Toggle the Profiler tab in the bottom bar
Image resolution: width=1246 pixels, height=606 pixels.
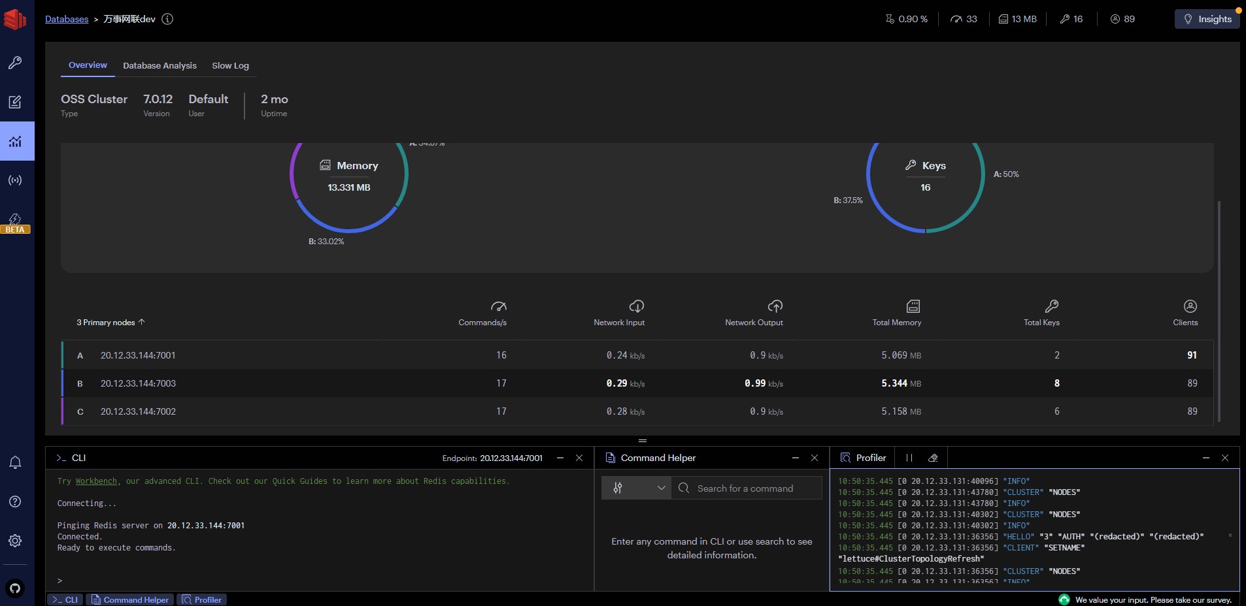(x=202, y=599)
